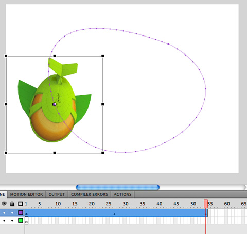Click the bottom-left transform handle of selection box
The height and width of the screenshot is (234, 247).
tap(6, 153)
